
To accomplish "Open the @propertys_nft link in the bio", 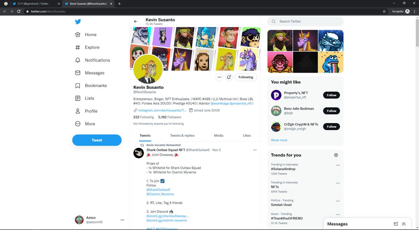I will point(241,103).
